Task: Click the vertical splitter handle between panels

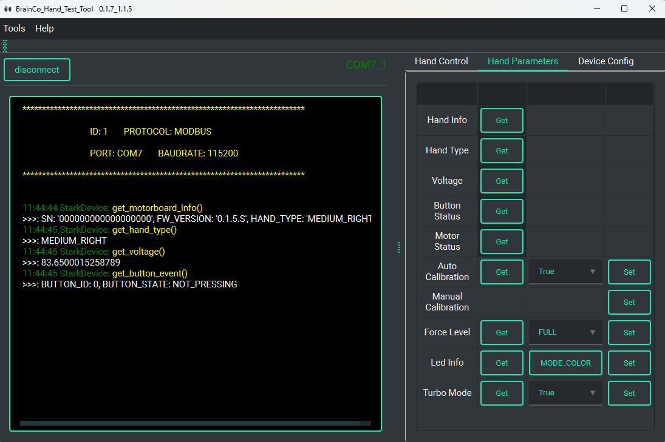Action: coord(399,247)
